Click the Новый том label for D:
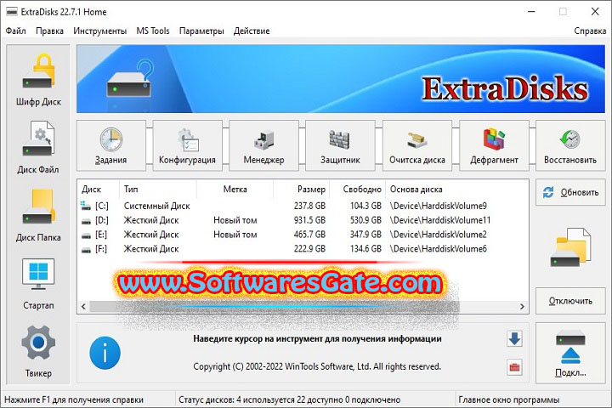 click(235, 220)
